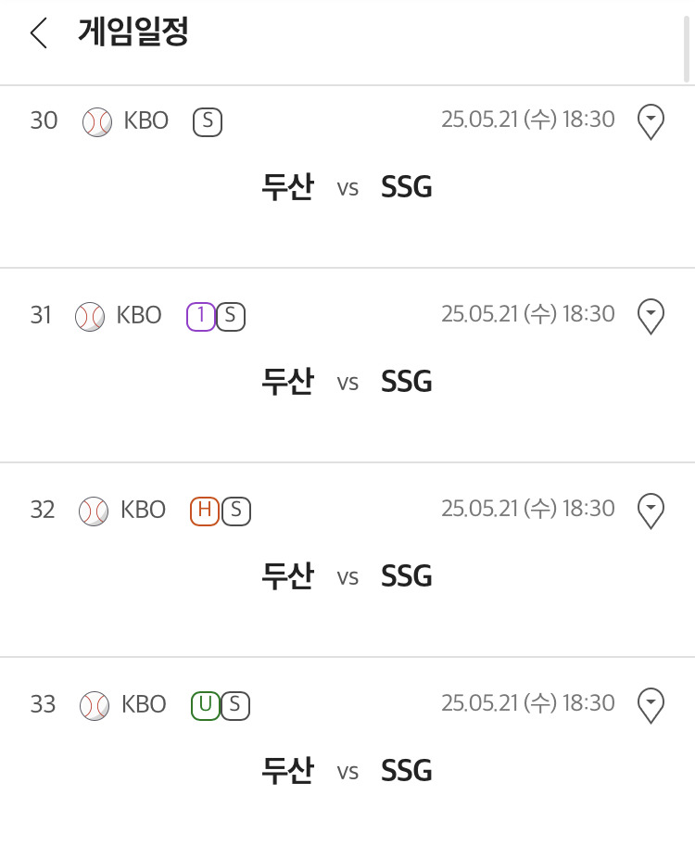695x846 pixels.
Task: Tap the purple 1 badge on game 31
Action: (201, 316)
